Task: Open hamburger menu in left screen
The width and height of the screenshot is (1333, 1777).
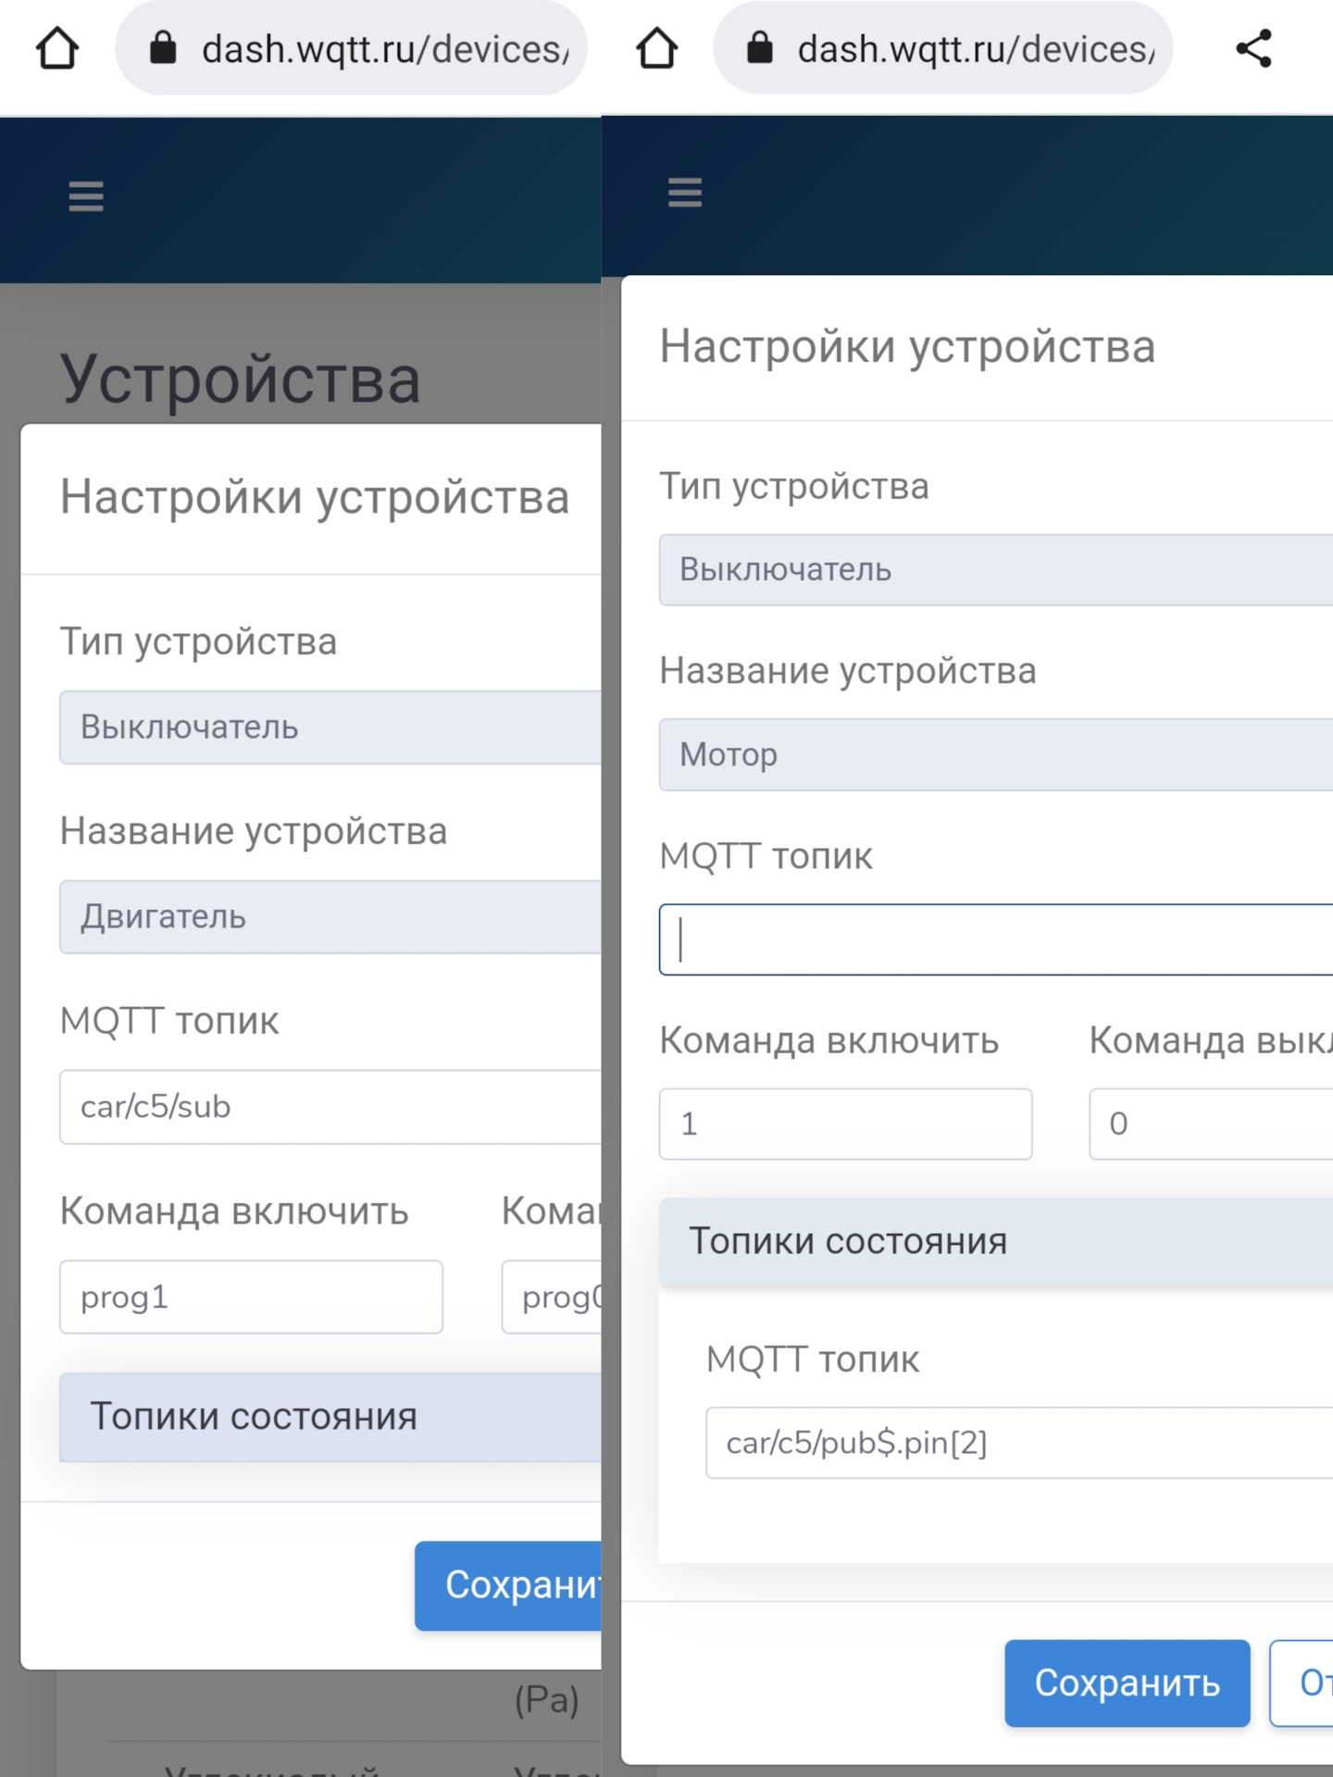Action: [x=86, y=196]
